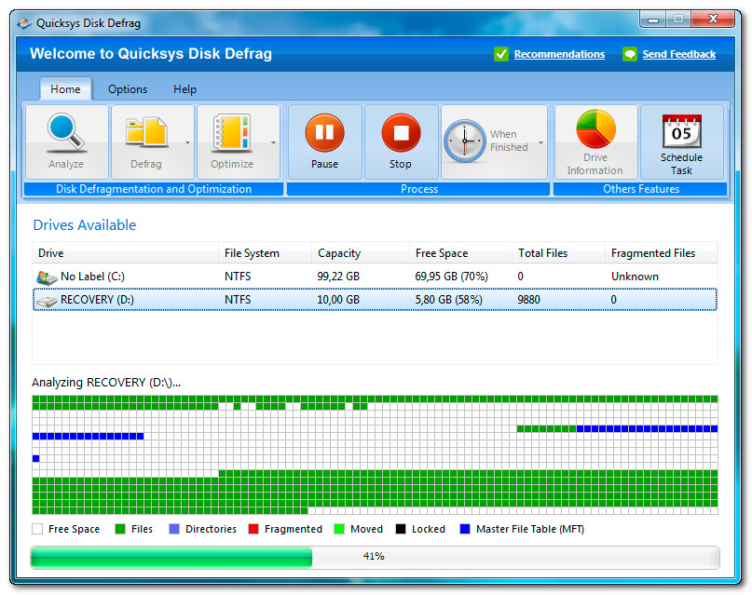Click the 69,95 GB (70%) free space cell
Image resolution: width=752 pixels, height=595 pixels.
[451, 277]
